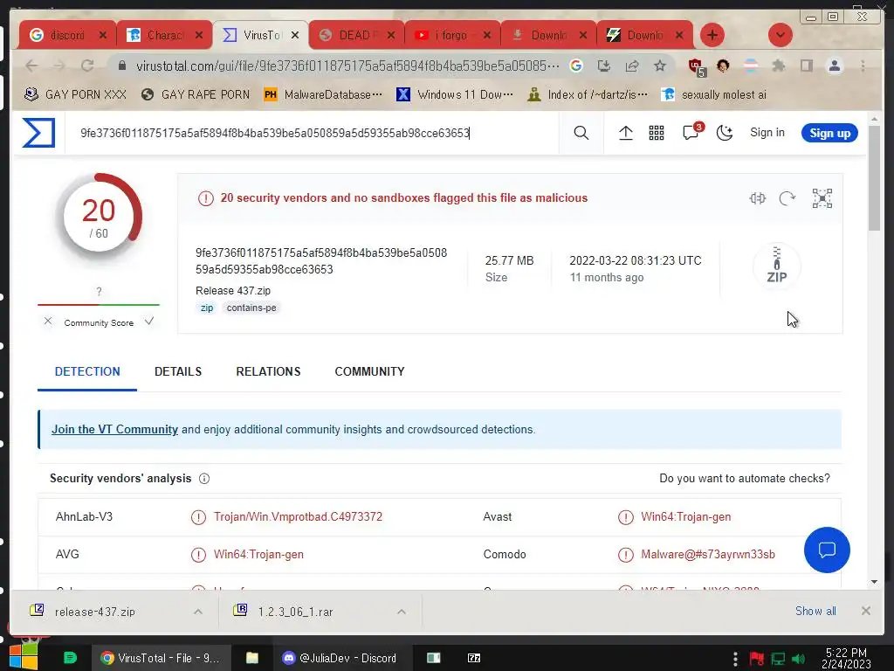Click the 20/60 detection score gauge

(x=100, y=216)
